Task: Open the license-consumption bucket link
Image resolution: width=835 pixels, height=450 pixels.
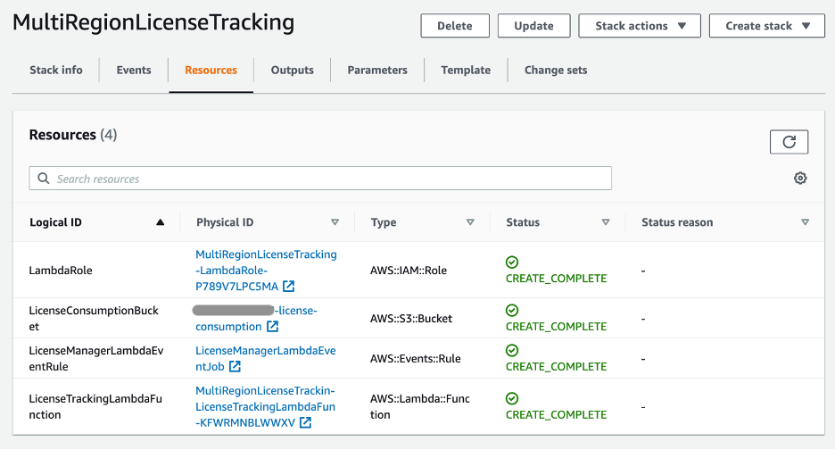Action: click(x=256, y=319)
